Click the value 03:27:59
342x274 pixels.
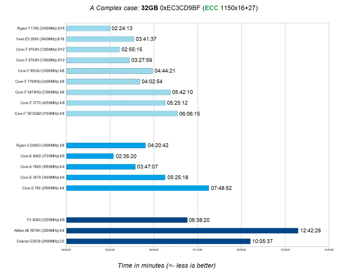tap(142, 60)
